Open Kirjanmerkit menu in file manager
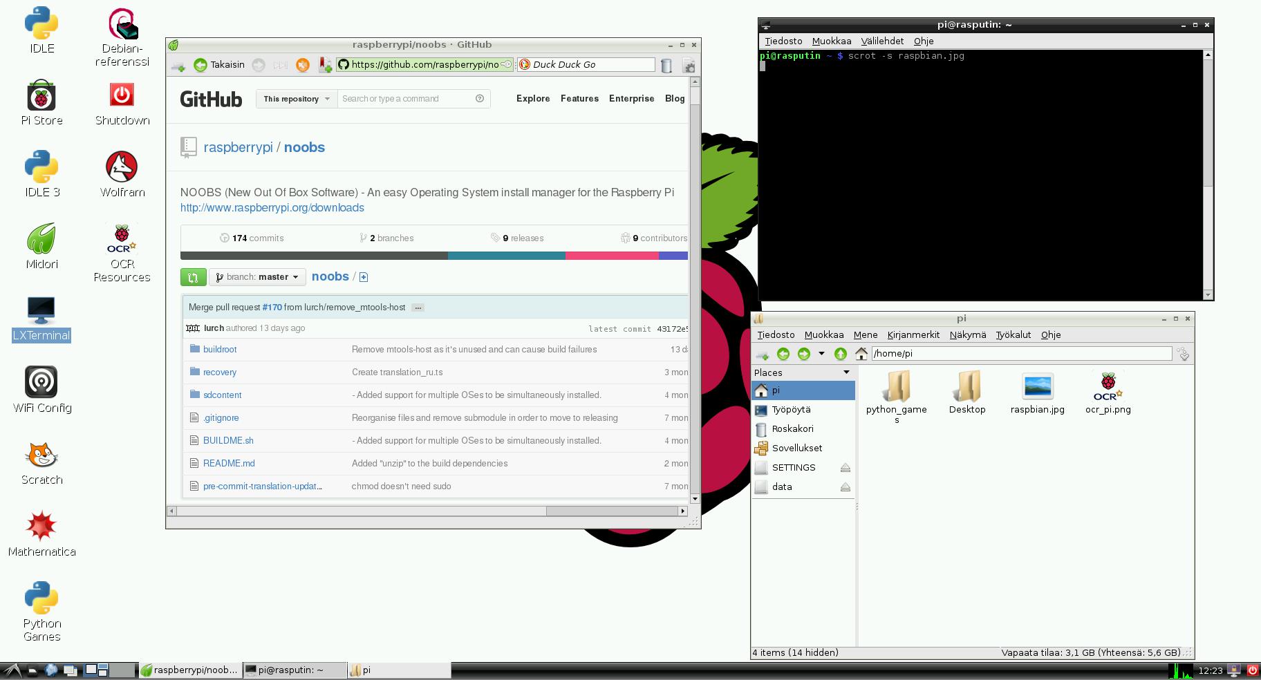 click(913, 335)
